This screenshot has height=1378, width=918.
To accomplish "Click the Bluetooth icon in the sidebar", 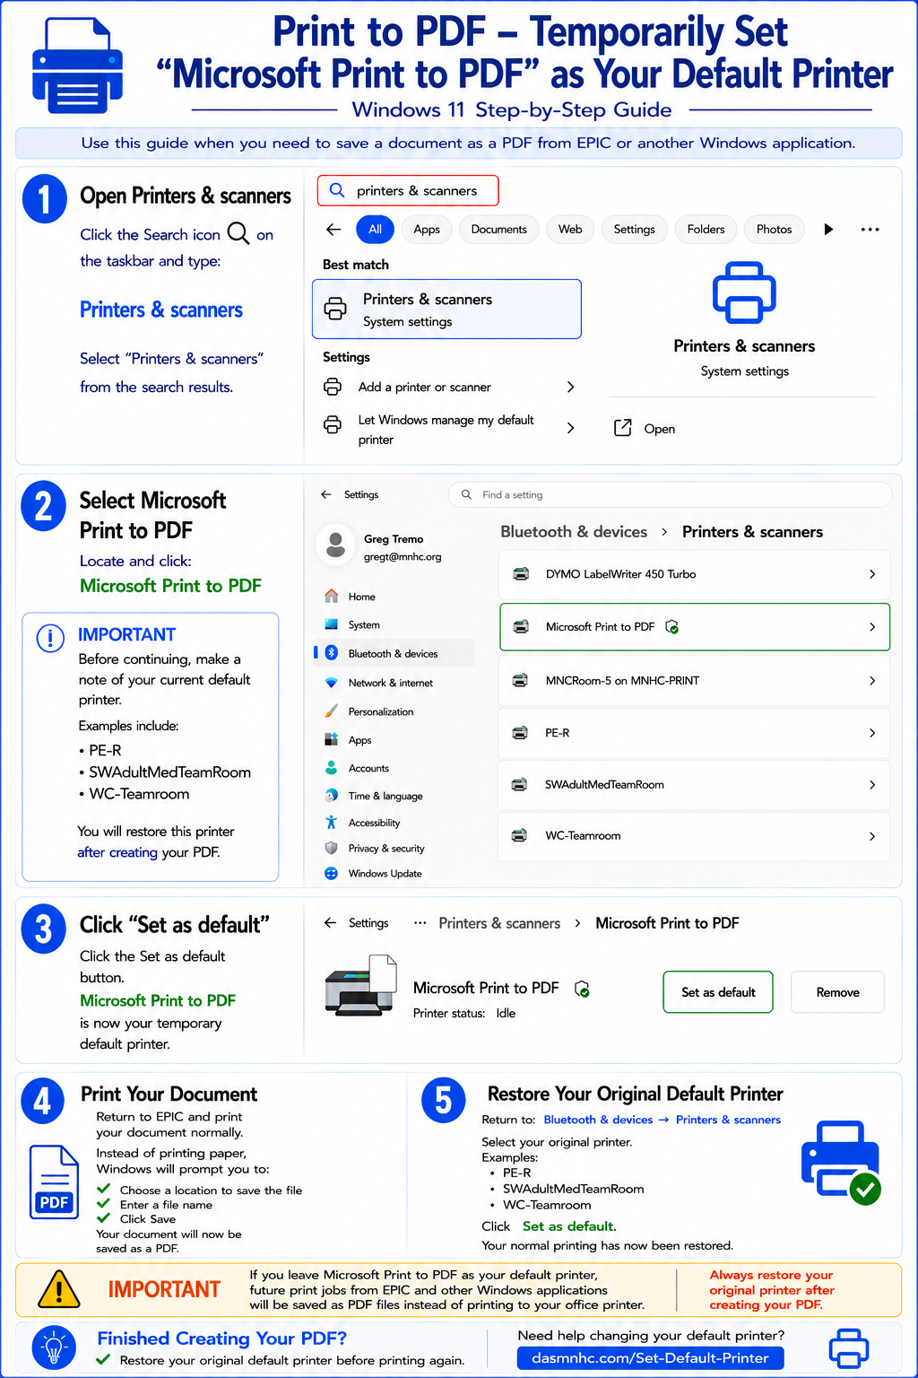I will click(x=331, y=653).
